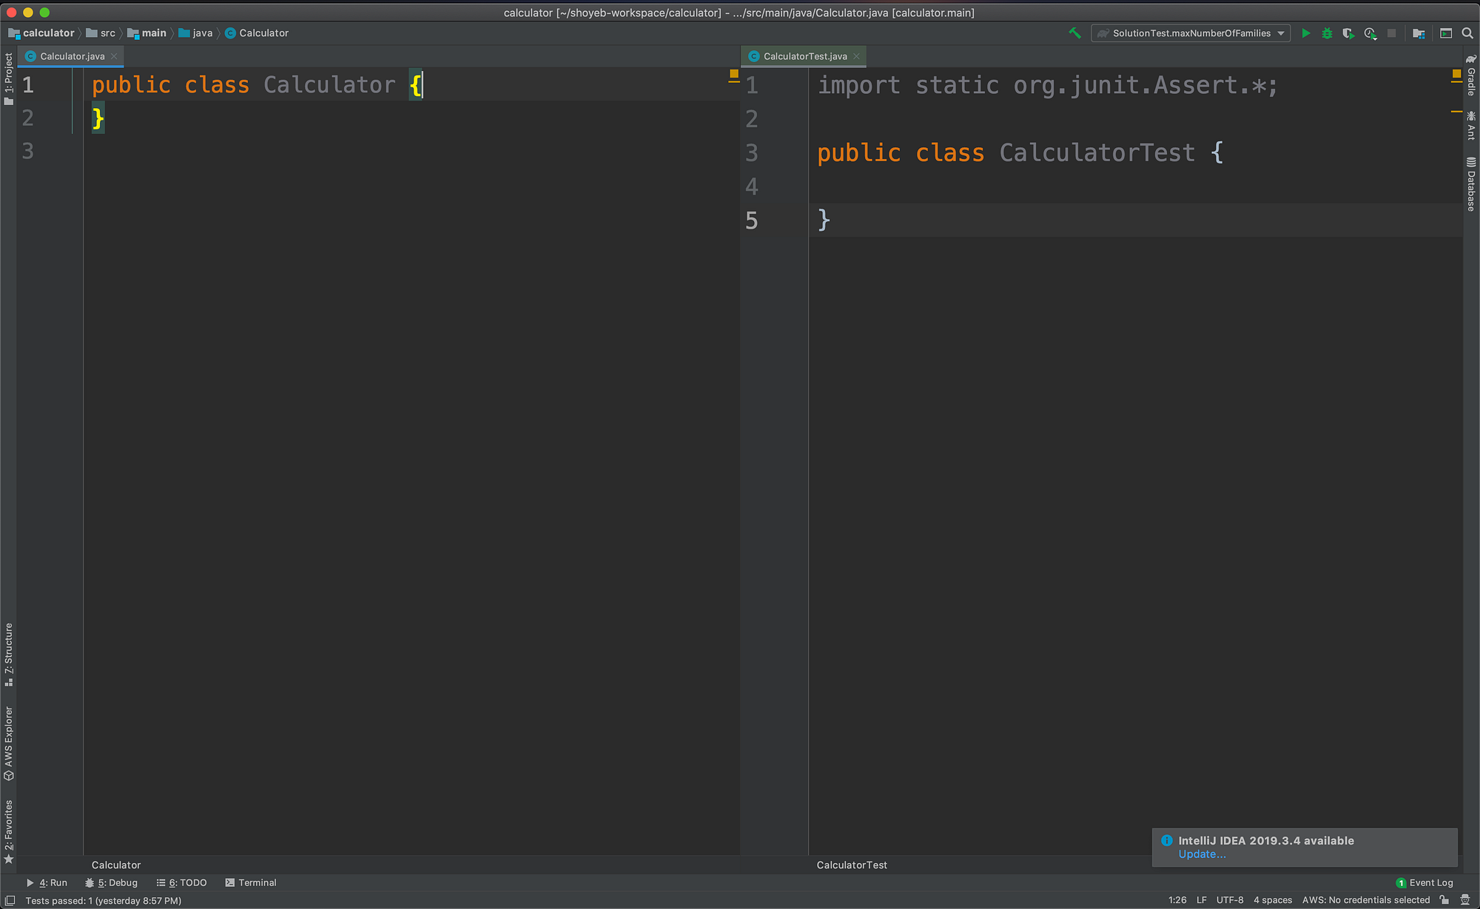The height and width of the screenshot is (909, 1480).
Task: Open the Profiler run icon with clock
Action: click(1370, 33)
